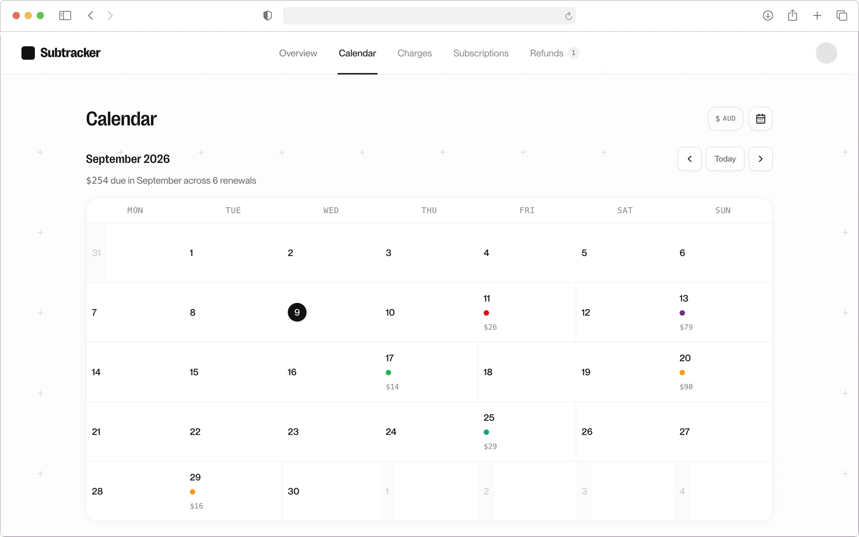Open the calendar date picker icon
This screenshot has width=859, height=537.
761,119
